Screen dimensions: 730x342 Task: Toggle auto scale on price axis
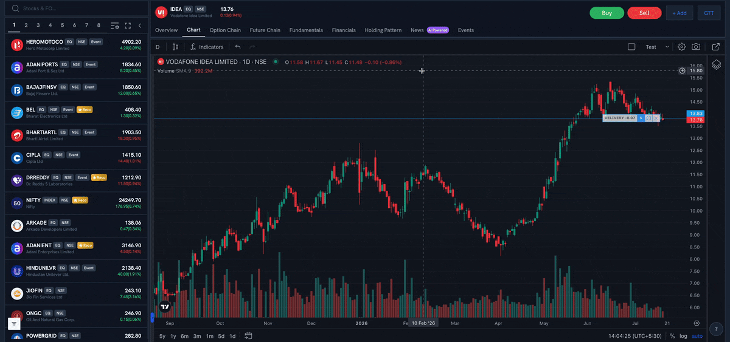[x=697, y=336]
